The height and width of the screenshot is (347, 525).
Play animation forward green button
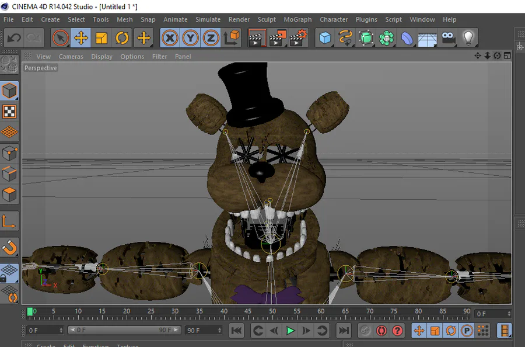(x=290, y=331)
